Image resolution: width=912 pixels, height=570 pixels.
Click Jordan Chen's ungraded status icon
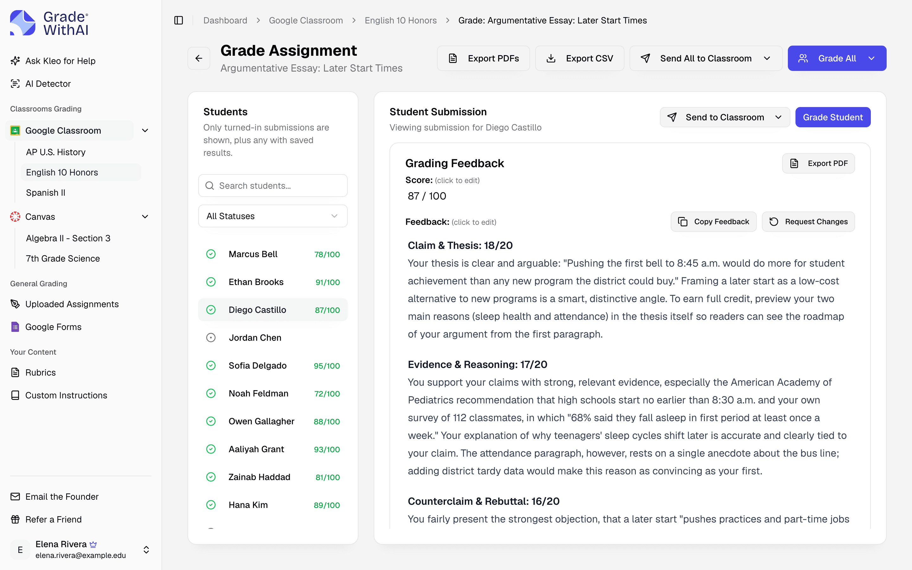coord(211,338)
